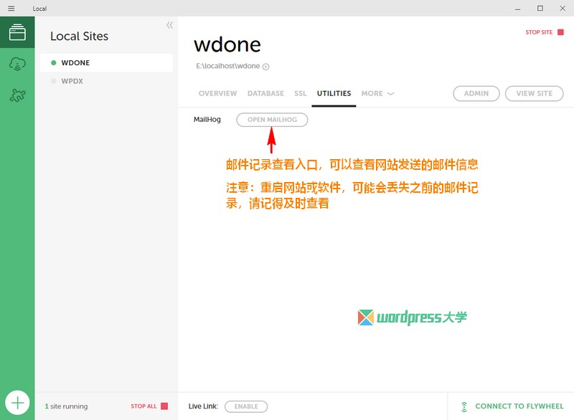The image size is (574, 420).
Task: Switch to the SSL tab
Action: 300,94
